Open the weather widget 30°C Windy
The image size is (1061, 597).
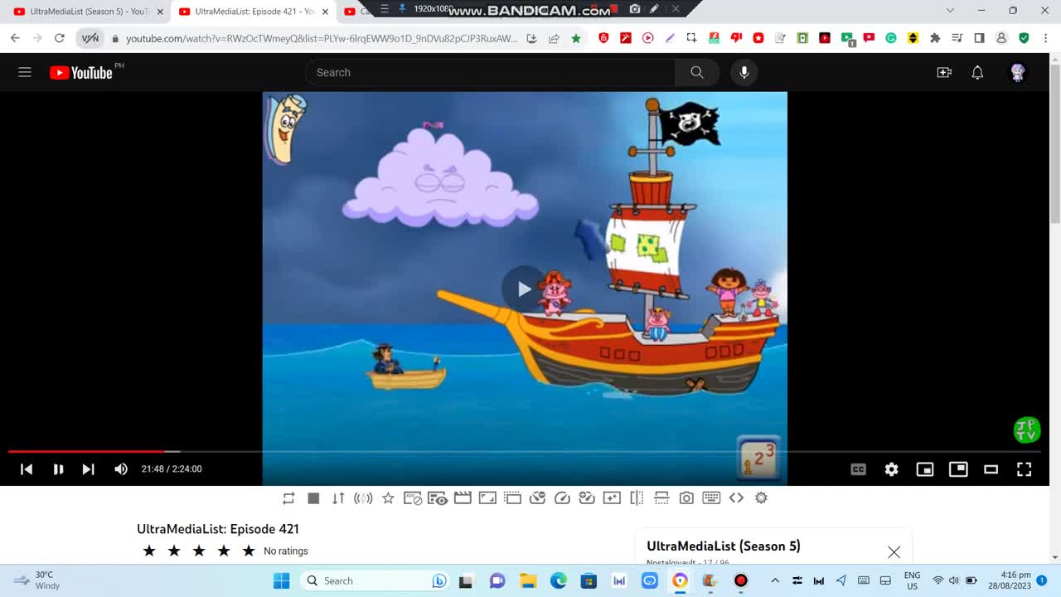point(37,580)
